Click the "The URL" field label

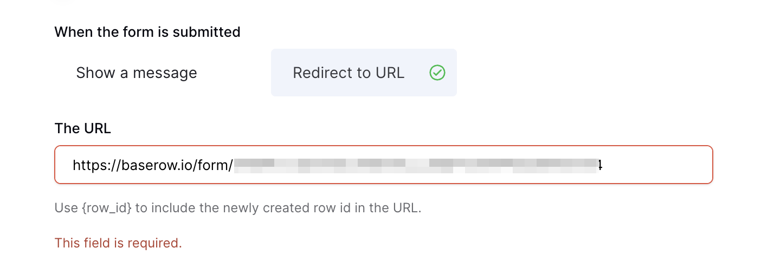(82, 128)
